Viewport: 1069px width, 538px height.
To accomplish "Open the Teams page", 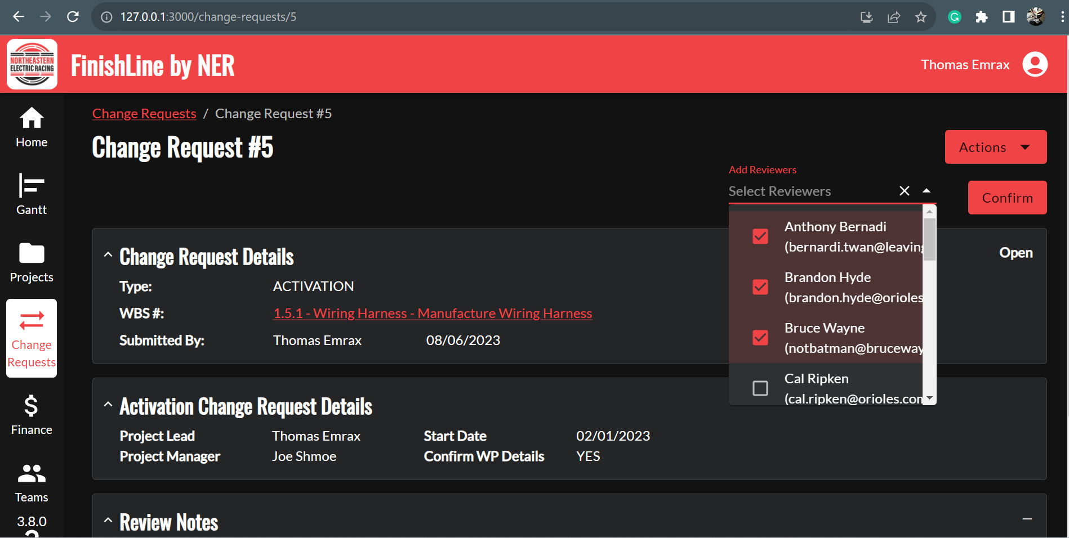I will 32,482.
